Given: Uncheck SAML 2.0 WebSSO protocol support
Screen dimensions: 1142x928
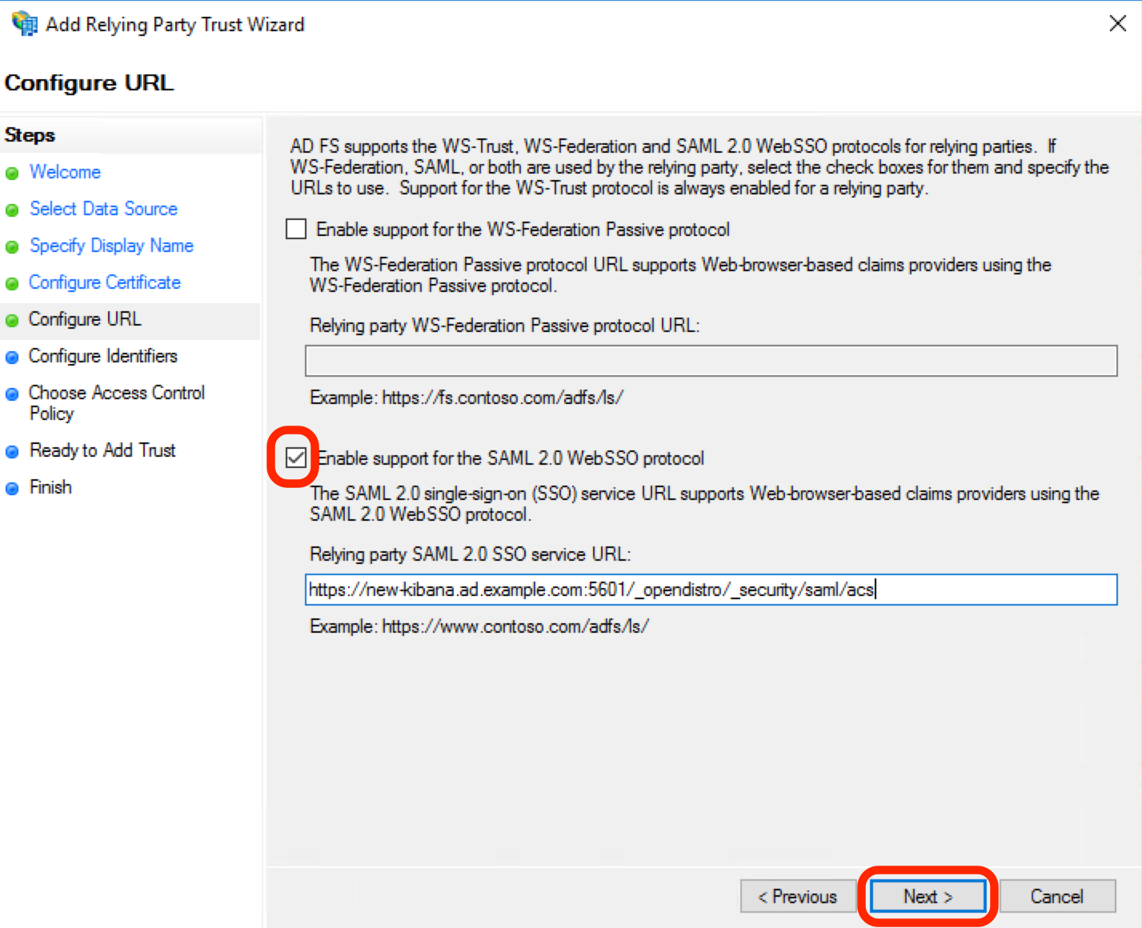Looking at the screenshot, I should pyautogui.click(x=295, y=458).
